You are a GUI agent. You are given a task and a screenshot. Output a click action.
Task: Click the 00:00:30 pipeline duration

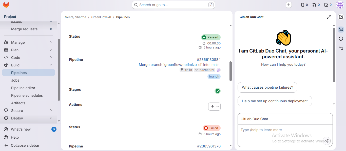(214, 43)
